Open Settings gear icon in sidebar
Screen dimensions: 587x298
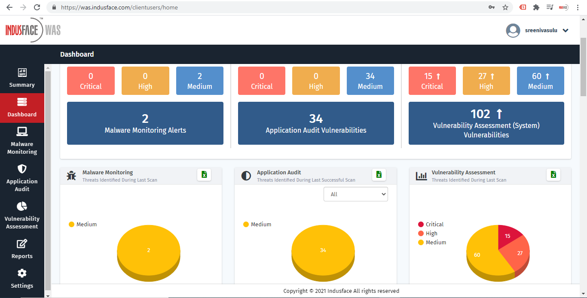tap(22, 274)
